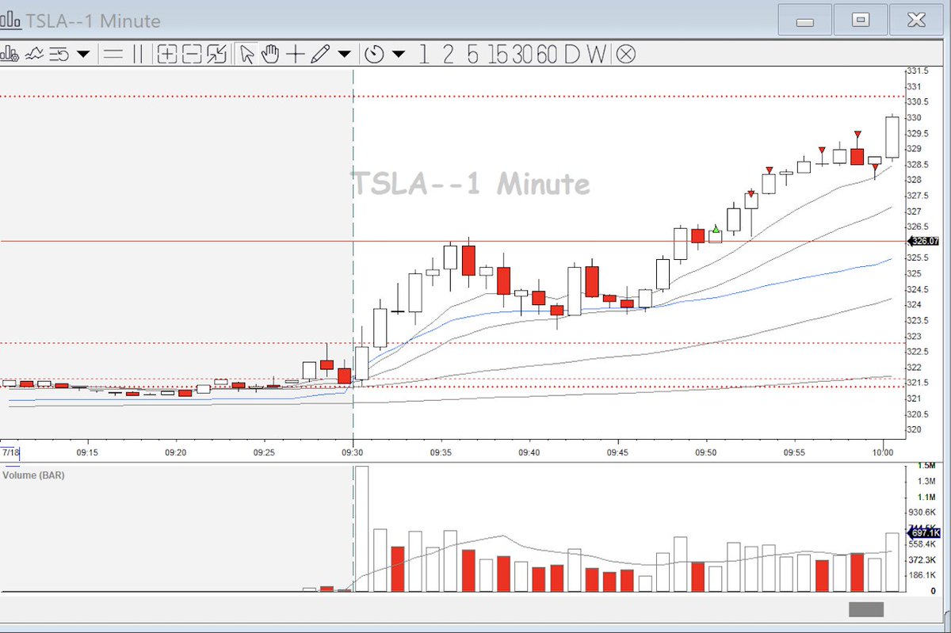Image resolution: width=951 pixels, height=633 pixels.
Task: Click the list-with-arrow template icon
Action: [x=59, y=54]
